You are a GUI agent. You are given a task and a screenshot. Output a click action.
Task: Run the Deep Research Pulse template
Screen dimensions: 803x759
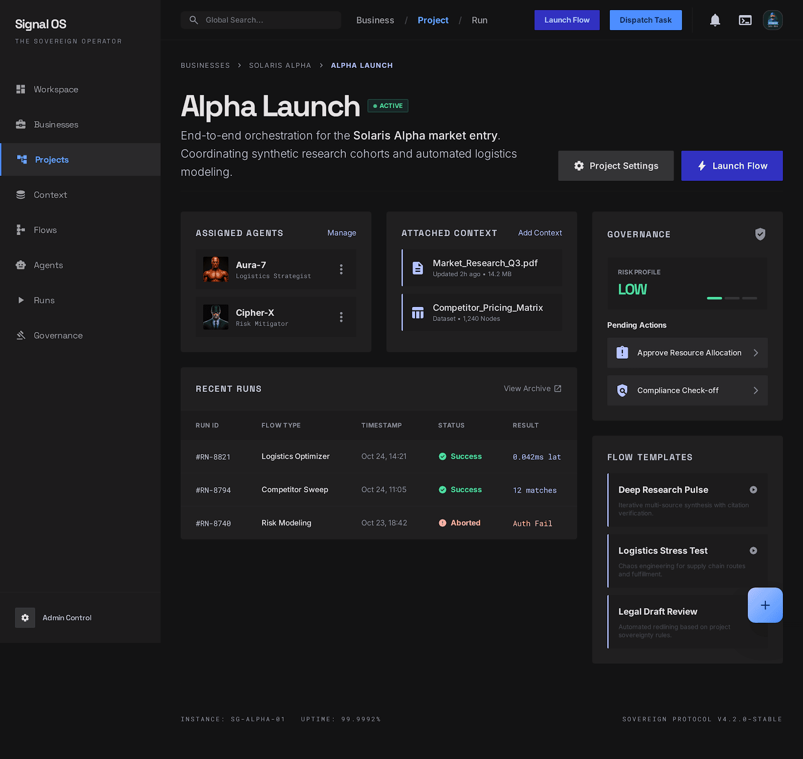click(753, 490)
